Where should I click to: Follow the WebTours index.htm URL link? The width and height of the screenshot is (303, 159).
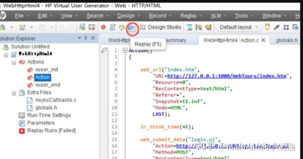pos(227,76)
